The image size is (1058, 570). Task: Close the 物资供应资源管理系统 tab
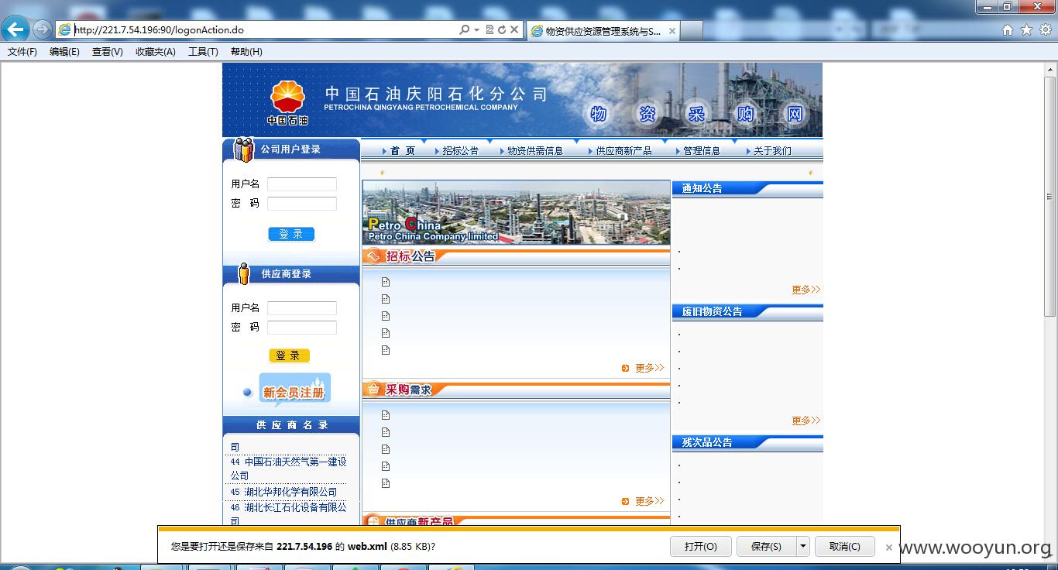coord(672,31)
